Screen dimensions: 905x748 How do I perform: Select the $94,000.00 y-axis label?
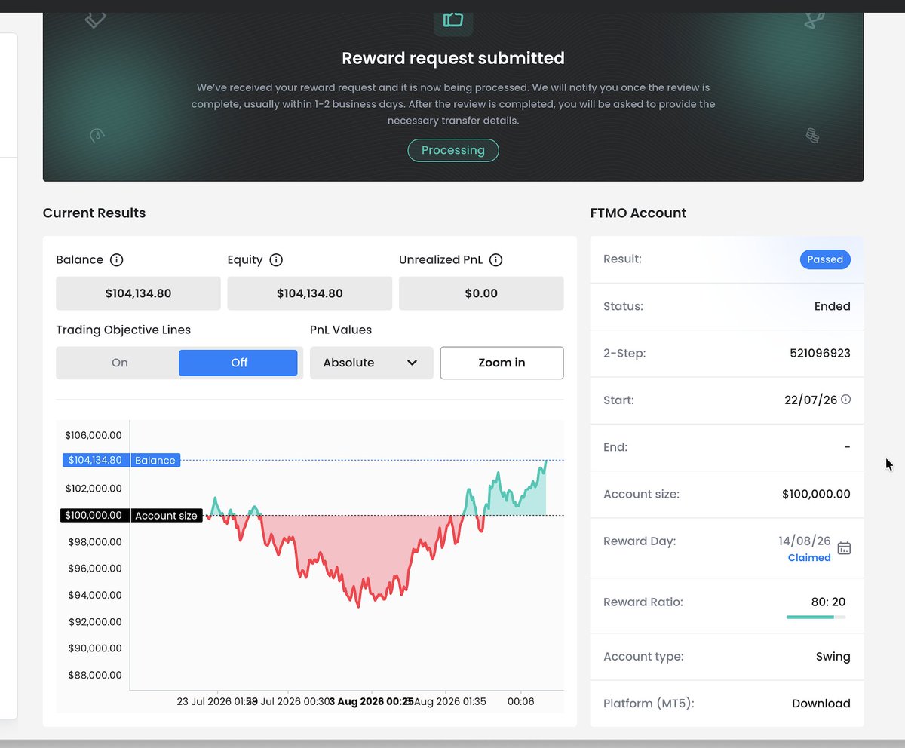pyautogui.click(x=94, y=595)
